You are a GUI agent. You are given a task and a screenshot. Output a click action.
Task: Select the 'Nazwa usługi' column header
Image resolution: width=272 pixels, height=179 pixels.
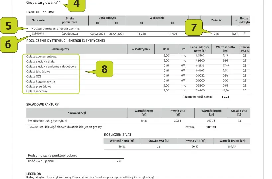tap(77, 113)
